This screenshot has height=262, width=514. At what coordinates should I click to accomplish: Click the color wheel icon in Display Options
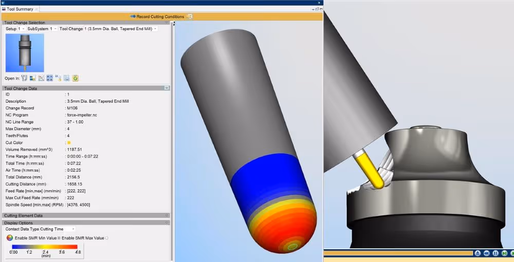point(9,238)
